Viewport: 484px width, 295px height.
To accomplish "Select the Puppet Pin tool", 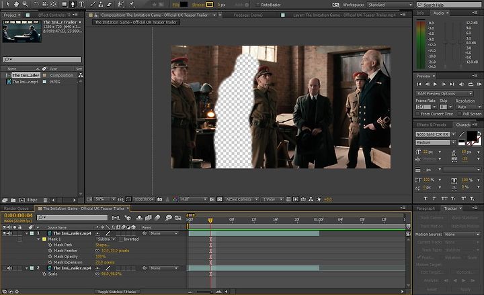I will 132,4.
